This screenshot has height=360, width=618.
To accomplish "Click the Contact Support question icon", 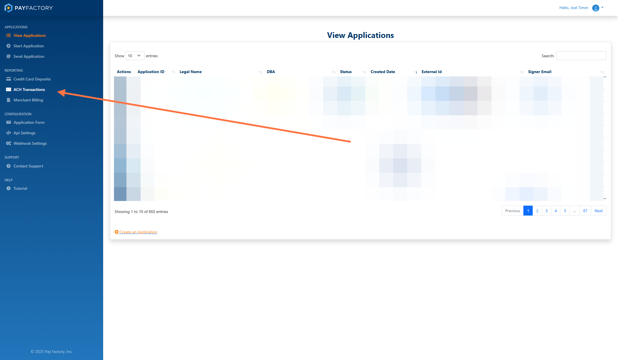I will [x=9, y=166].
